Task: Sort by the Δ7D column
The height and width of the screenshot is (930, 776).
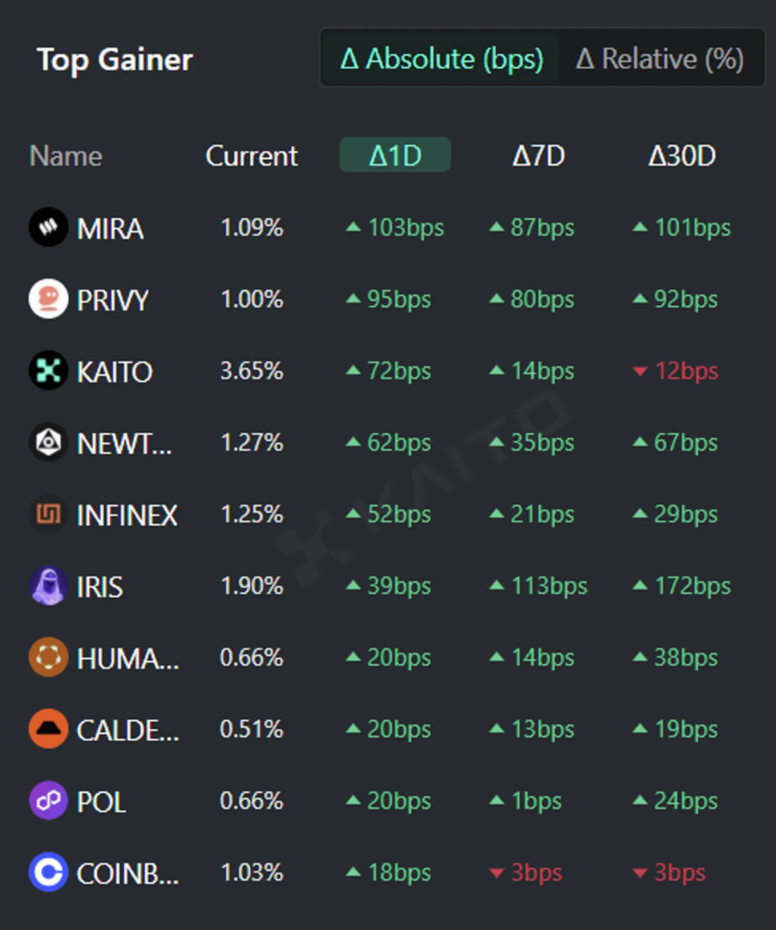Action: coord(538,155)
